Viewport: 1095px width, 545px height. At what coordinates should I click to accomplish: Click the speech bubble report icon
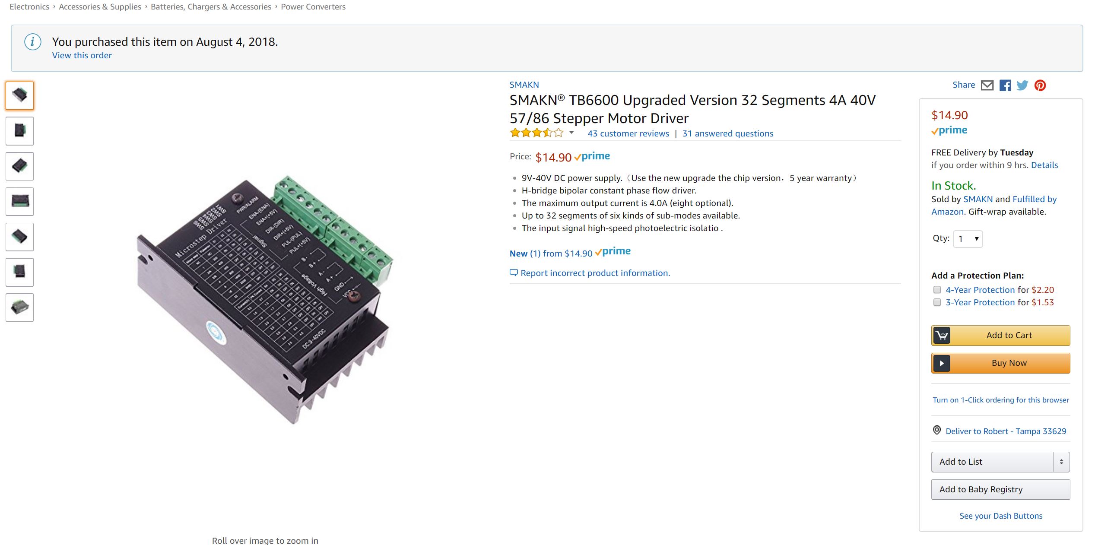(x=514, y=272)
